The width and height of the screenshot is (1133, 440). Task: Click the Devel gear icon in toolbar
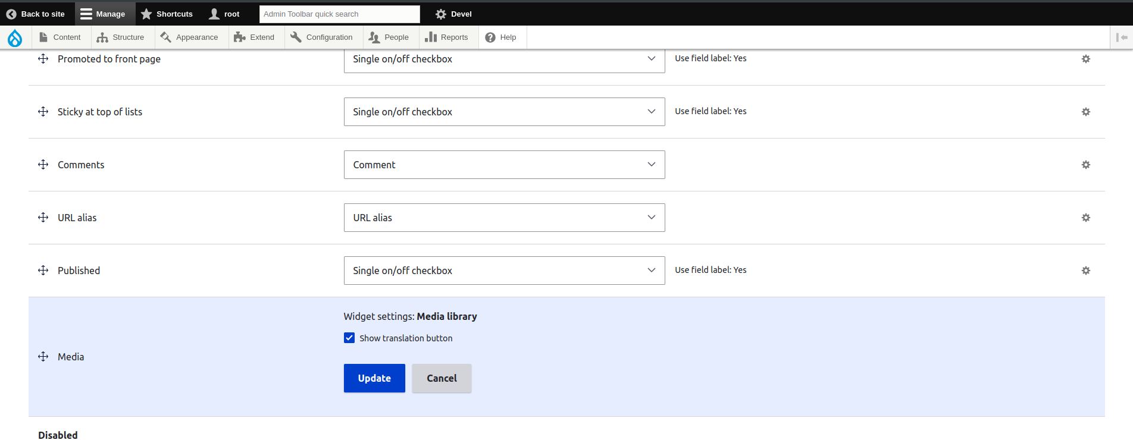(x=441, y=14)
